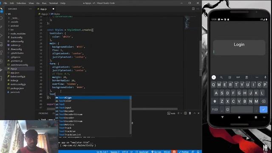
Task: Select TextInput autocomplete suggestion
Action: (93, 108)
